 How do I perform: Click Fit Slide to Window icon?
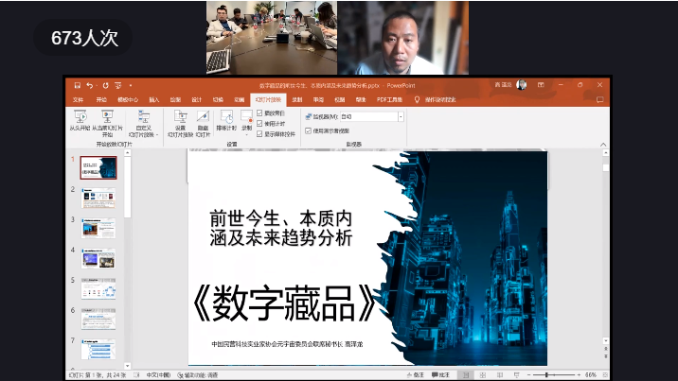pos(605,375)
